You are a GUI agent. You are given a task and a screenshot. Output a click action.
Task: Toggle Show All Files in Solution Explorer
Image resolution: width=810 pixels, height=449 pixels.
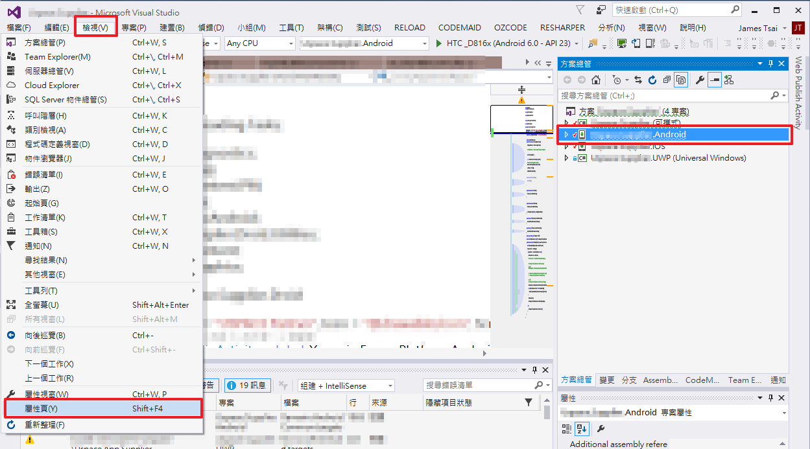681,80
